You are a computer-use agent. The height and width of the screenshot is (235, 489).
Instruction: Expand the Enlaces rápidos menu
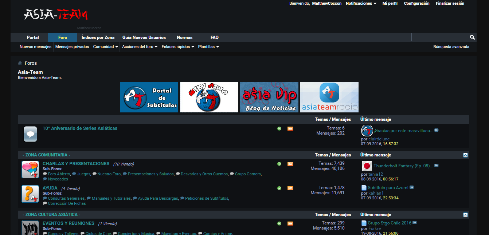coord(177,47)
